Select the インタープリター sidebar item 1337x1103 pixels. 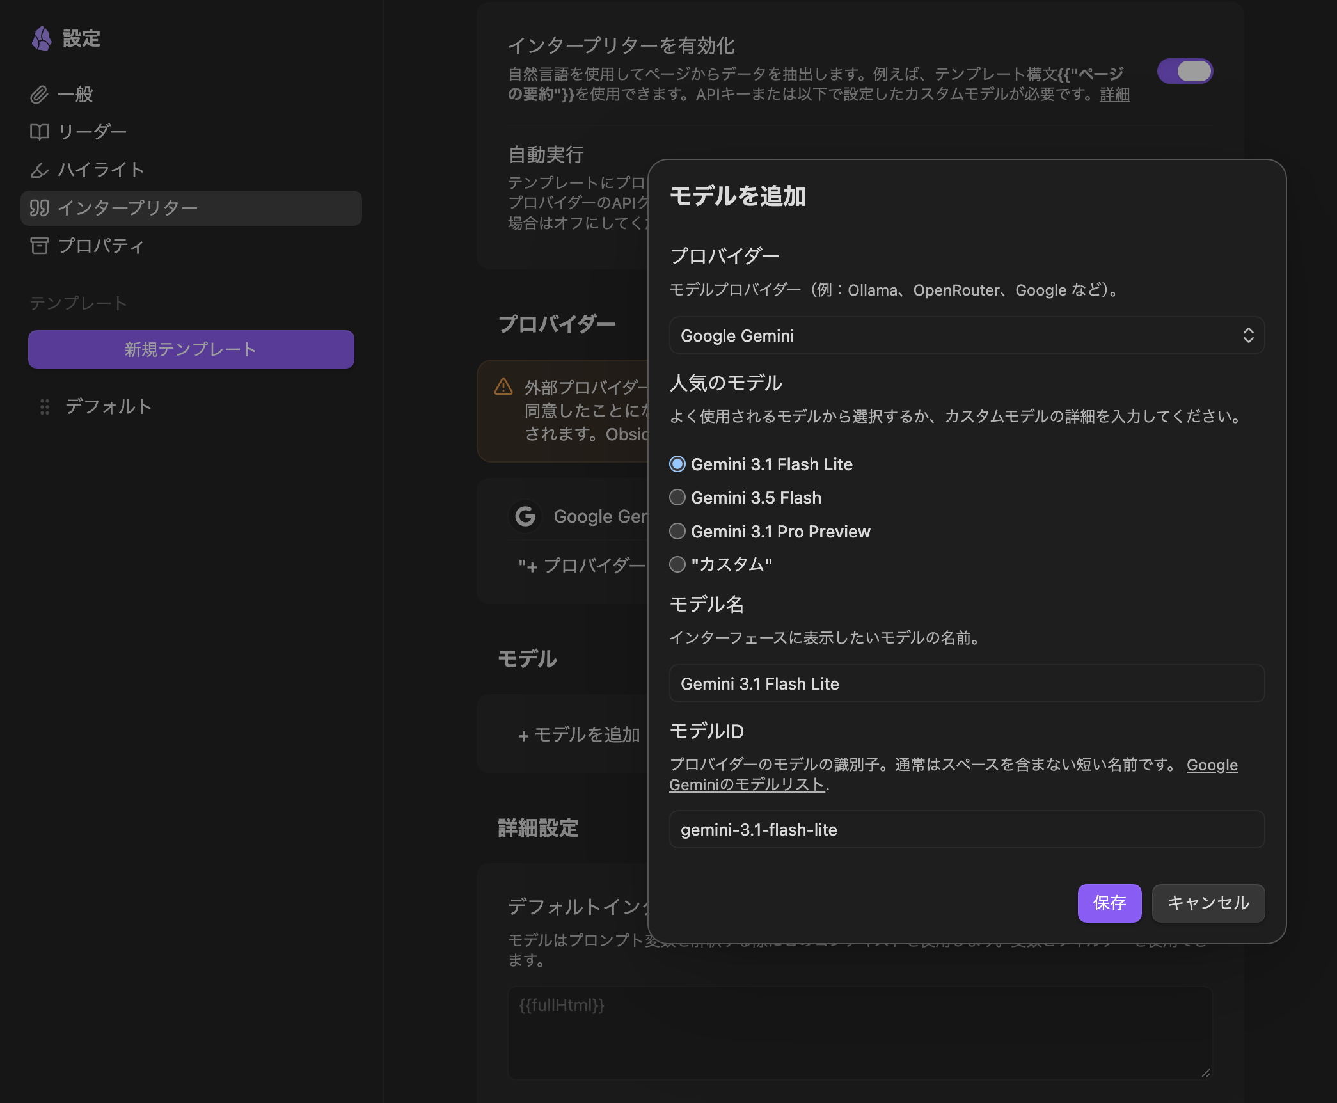point(191,208)
